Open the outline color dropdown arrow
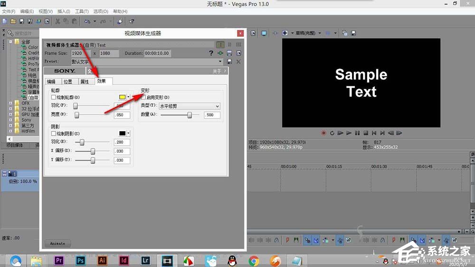Viewport: 475px width, 267px height. [128, 97]
